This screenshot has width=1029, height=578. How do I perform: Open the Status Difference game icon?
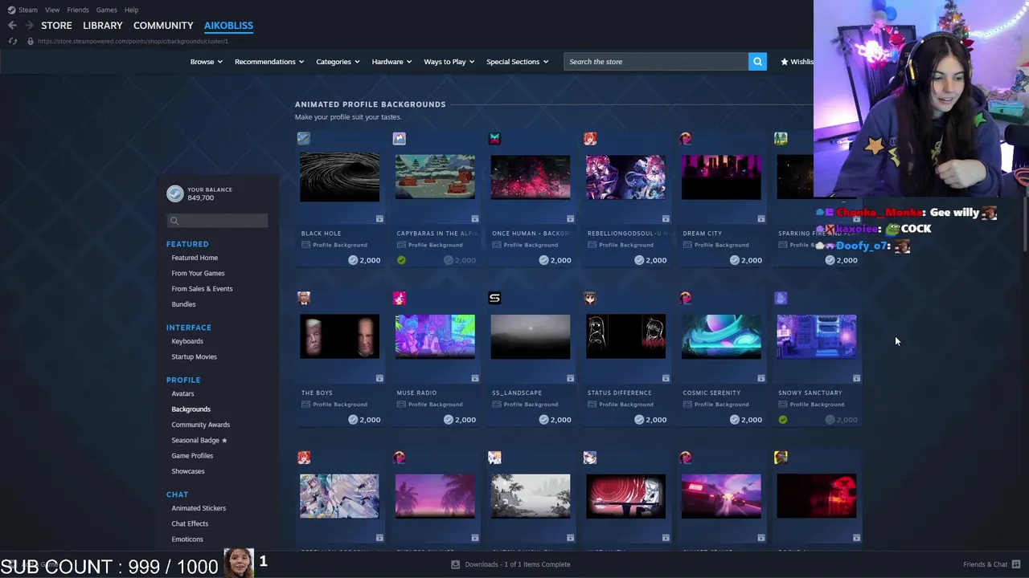click(590, 299)
